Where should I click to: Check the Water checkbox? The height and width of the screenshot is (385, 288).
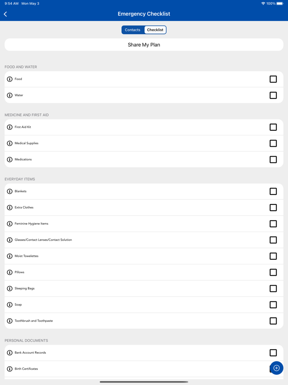coord(273,95)
